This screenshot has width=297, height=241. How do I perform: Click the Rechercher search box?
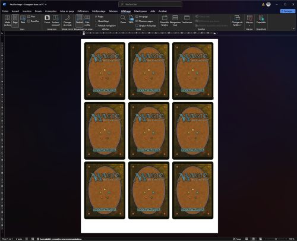point(150,4)
